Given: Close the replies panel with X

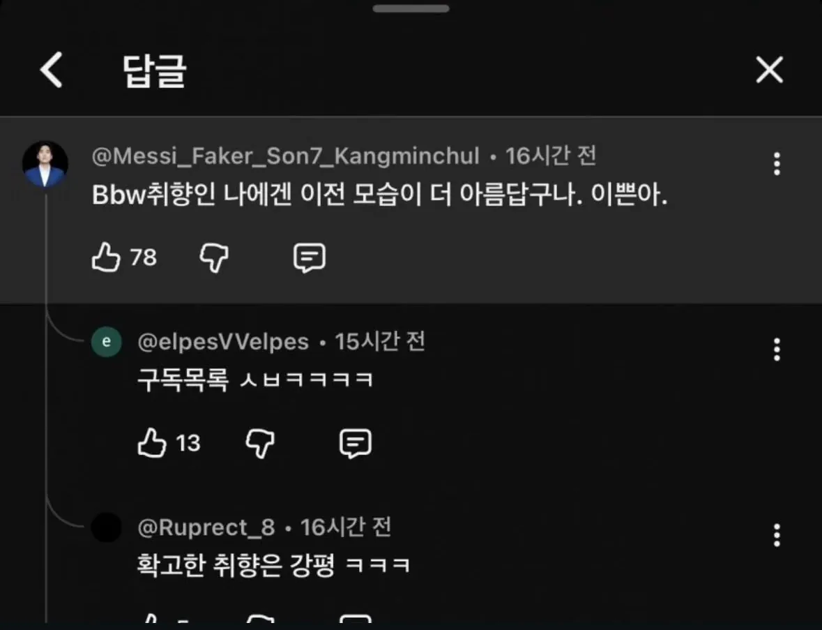Looking at the screenshot, I should point(769,70).
